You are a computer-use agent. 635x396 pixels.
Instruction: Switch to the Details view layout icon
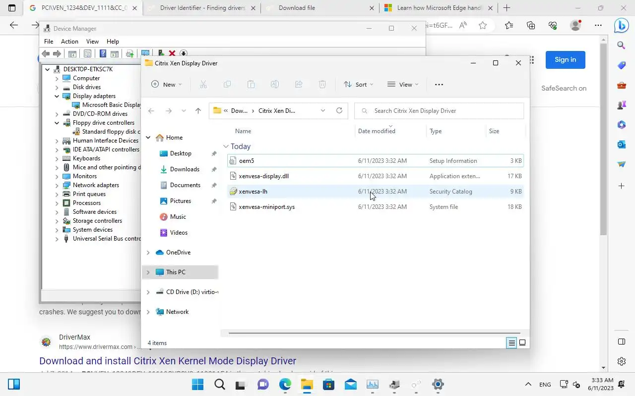tap(511, 343)
